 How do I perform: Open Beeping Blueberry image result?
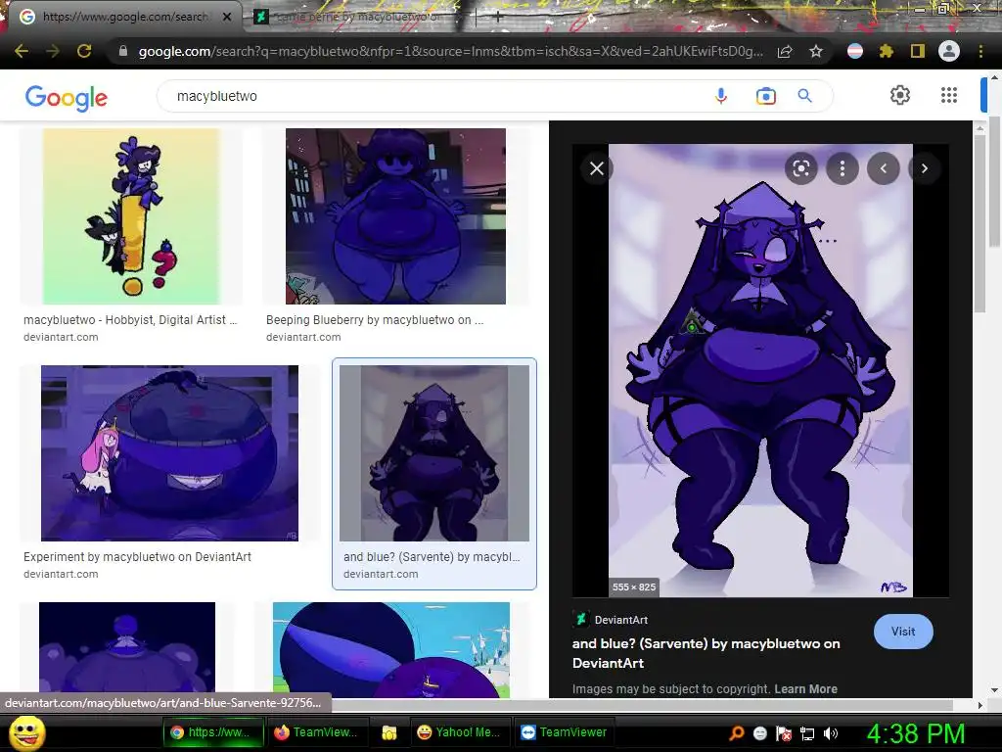tap(395, 216)
